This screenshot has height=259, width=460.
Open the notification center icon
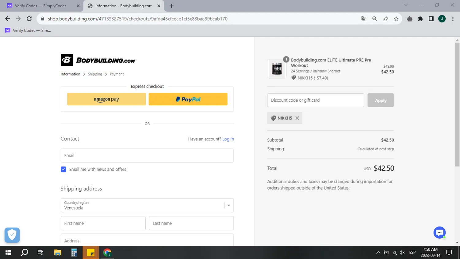(x=449, y=253)
